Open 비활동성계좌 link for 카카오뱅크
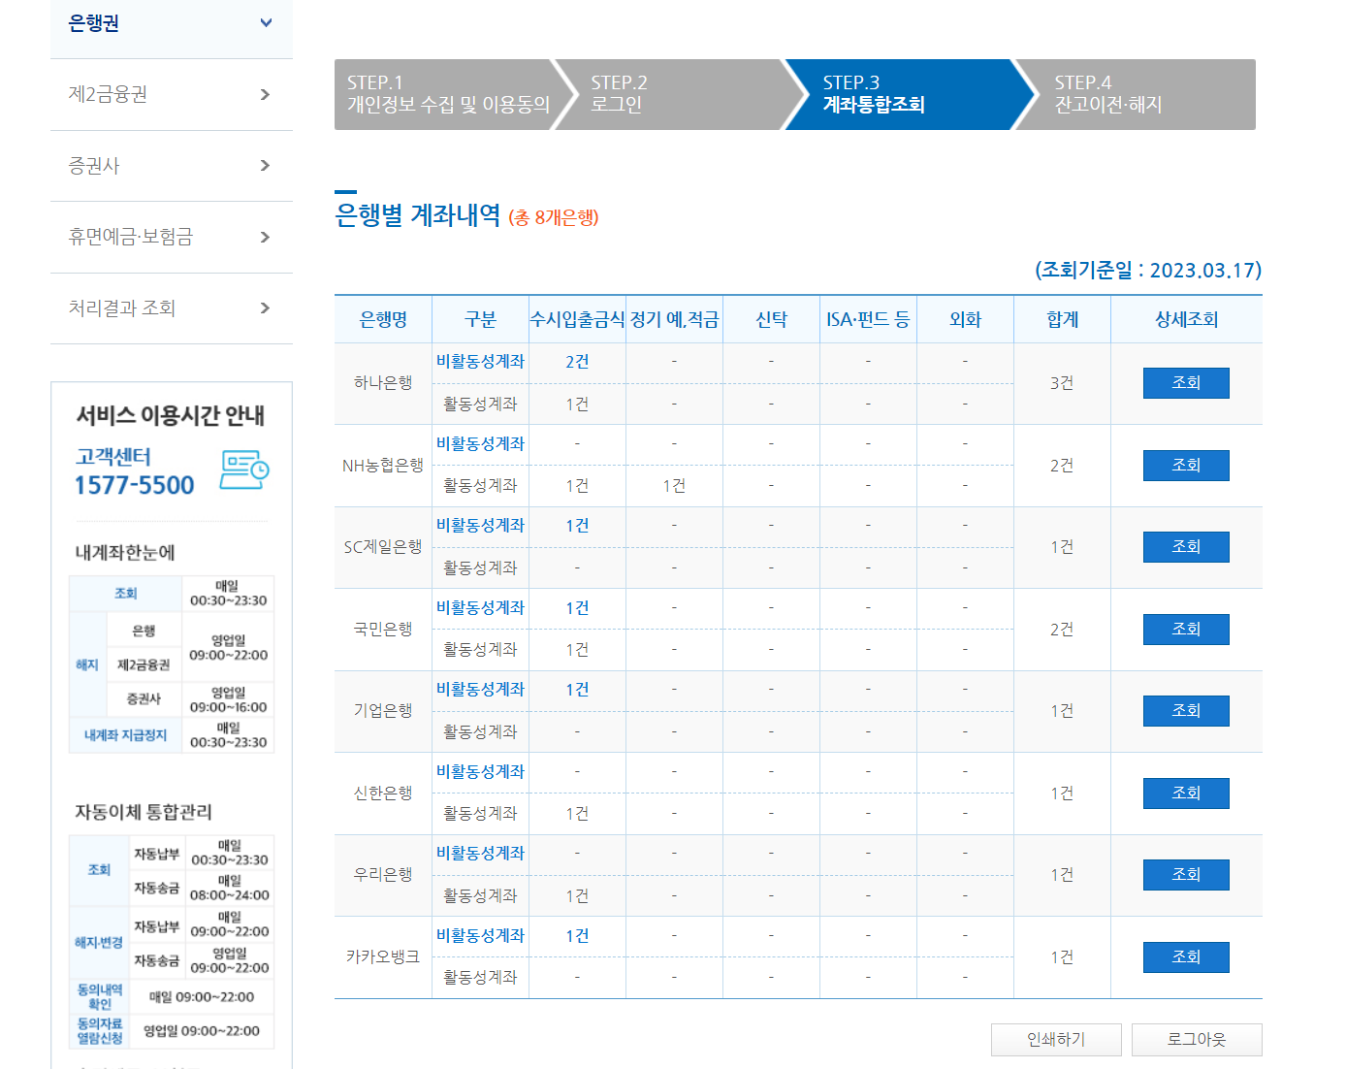The image size is (1346, 1069). pyautogui.click(x=480, y=935)
